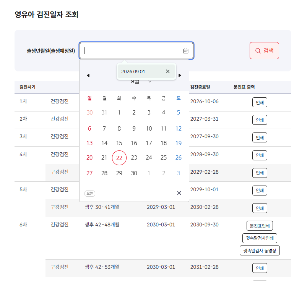Image resolution: width=294 pixels, height=281 pixels.
Task: Choose date 9 in calendar
Action: pyautogui.click(x=134, y=129)
